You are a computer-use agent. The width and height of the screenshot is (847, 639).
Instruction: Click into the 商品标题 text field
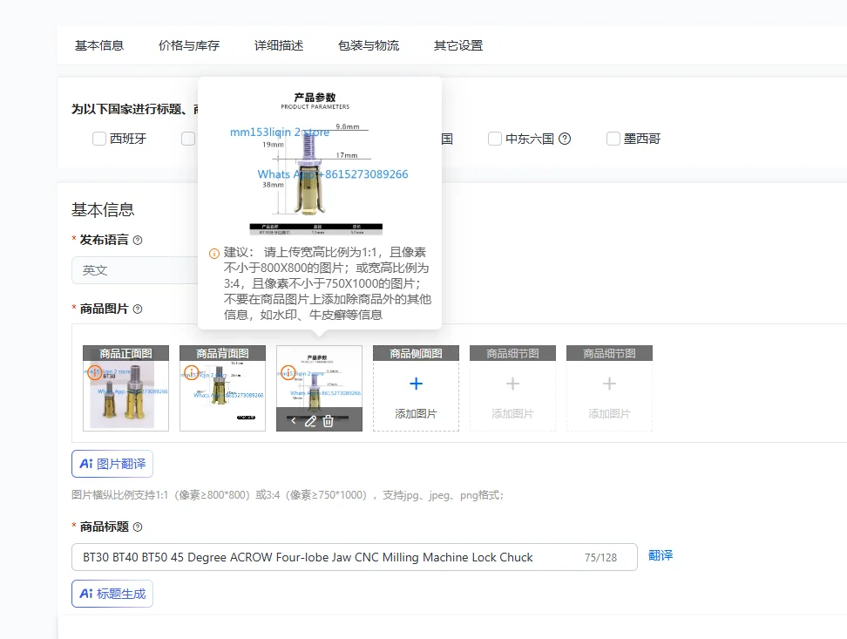click(355, 557)
